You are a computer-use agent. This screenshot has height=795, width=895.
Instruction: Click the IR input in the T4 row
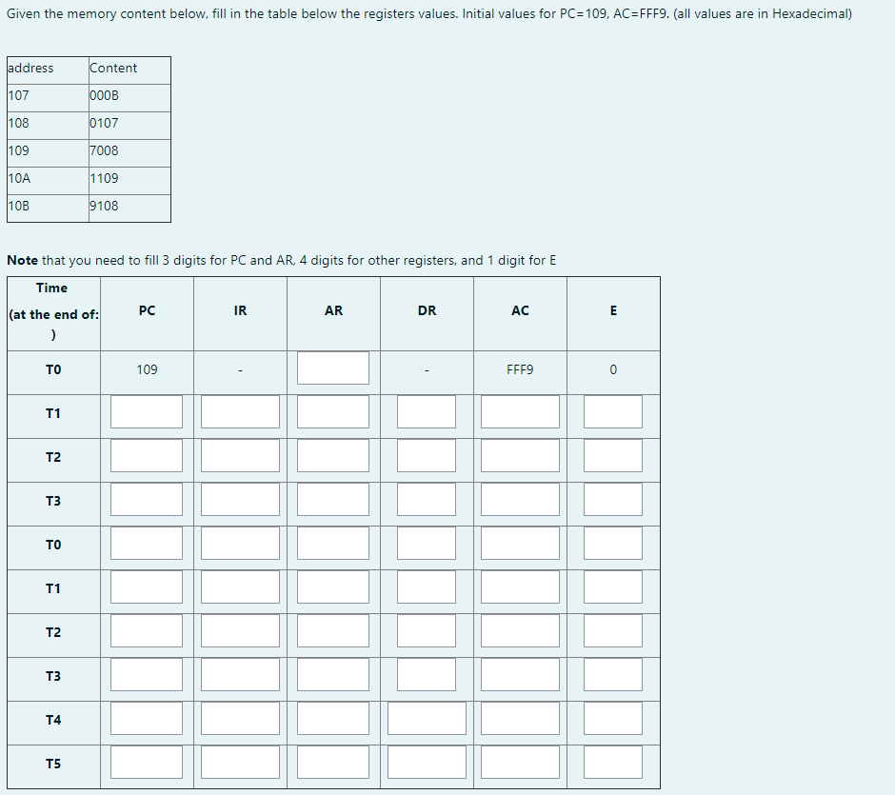[240, 718]
